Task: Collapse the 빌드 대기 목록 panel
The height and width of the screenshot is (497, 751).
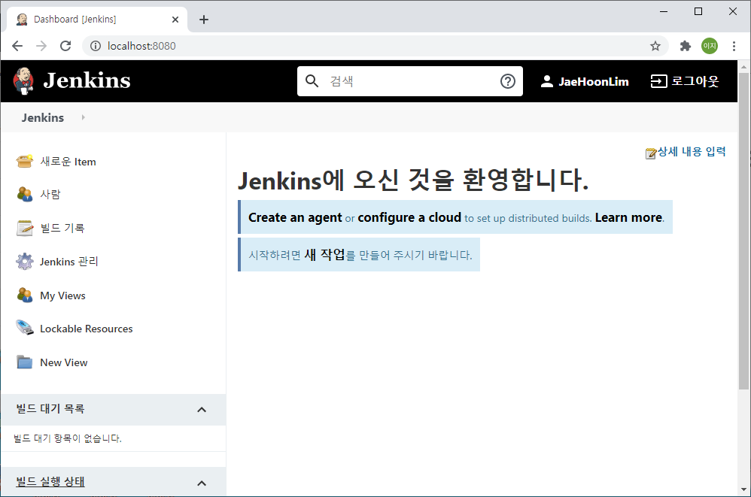Action: [x=202, y=410]
